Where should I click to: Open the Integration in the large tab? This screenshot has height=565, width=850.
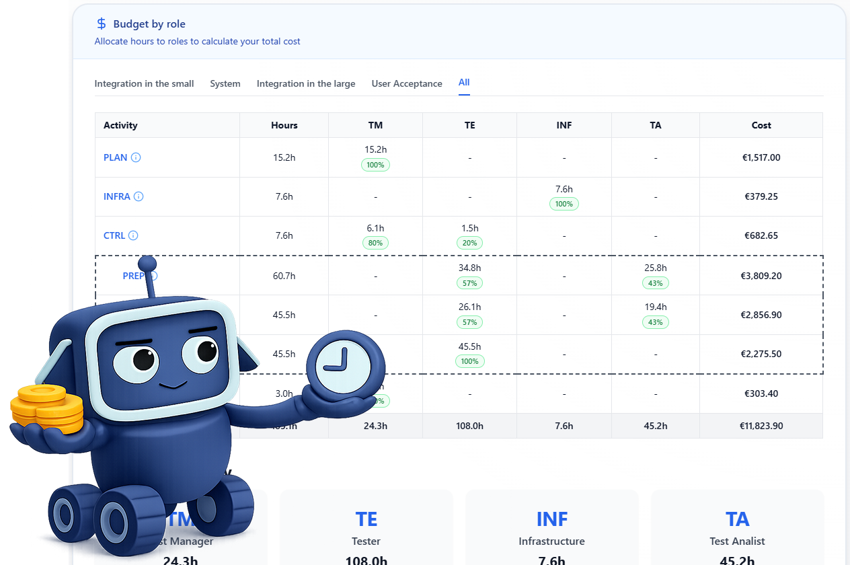[x=306, y=84]
